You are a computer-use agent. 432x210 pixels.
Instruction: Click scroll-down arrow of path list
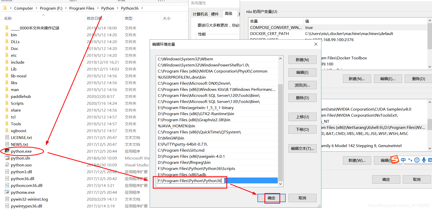pos(280,184)
